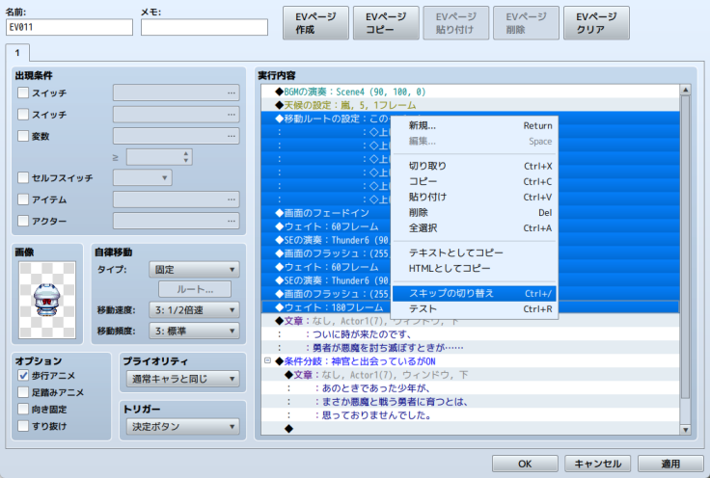
Task: Collapse the 条件分岐 tree node
Action: click(x=266, y=360)
